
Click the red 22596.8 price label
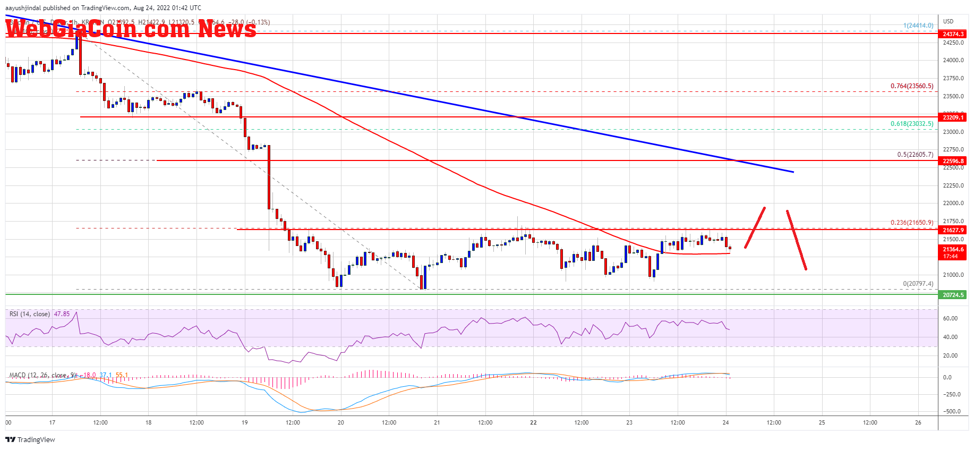[x=953, y=161]
